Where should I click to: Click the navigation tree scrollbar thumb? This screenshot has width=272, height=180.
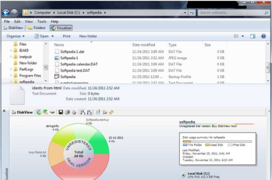[46, 67]
